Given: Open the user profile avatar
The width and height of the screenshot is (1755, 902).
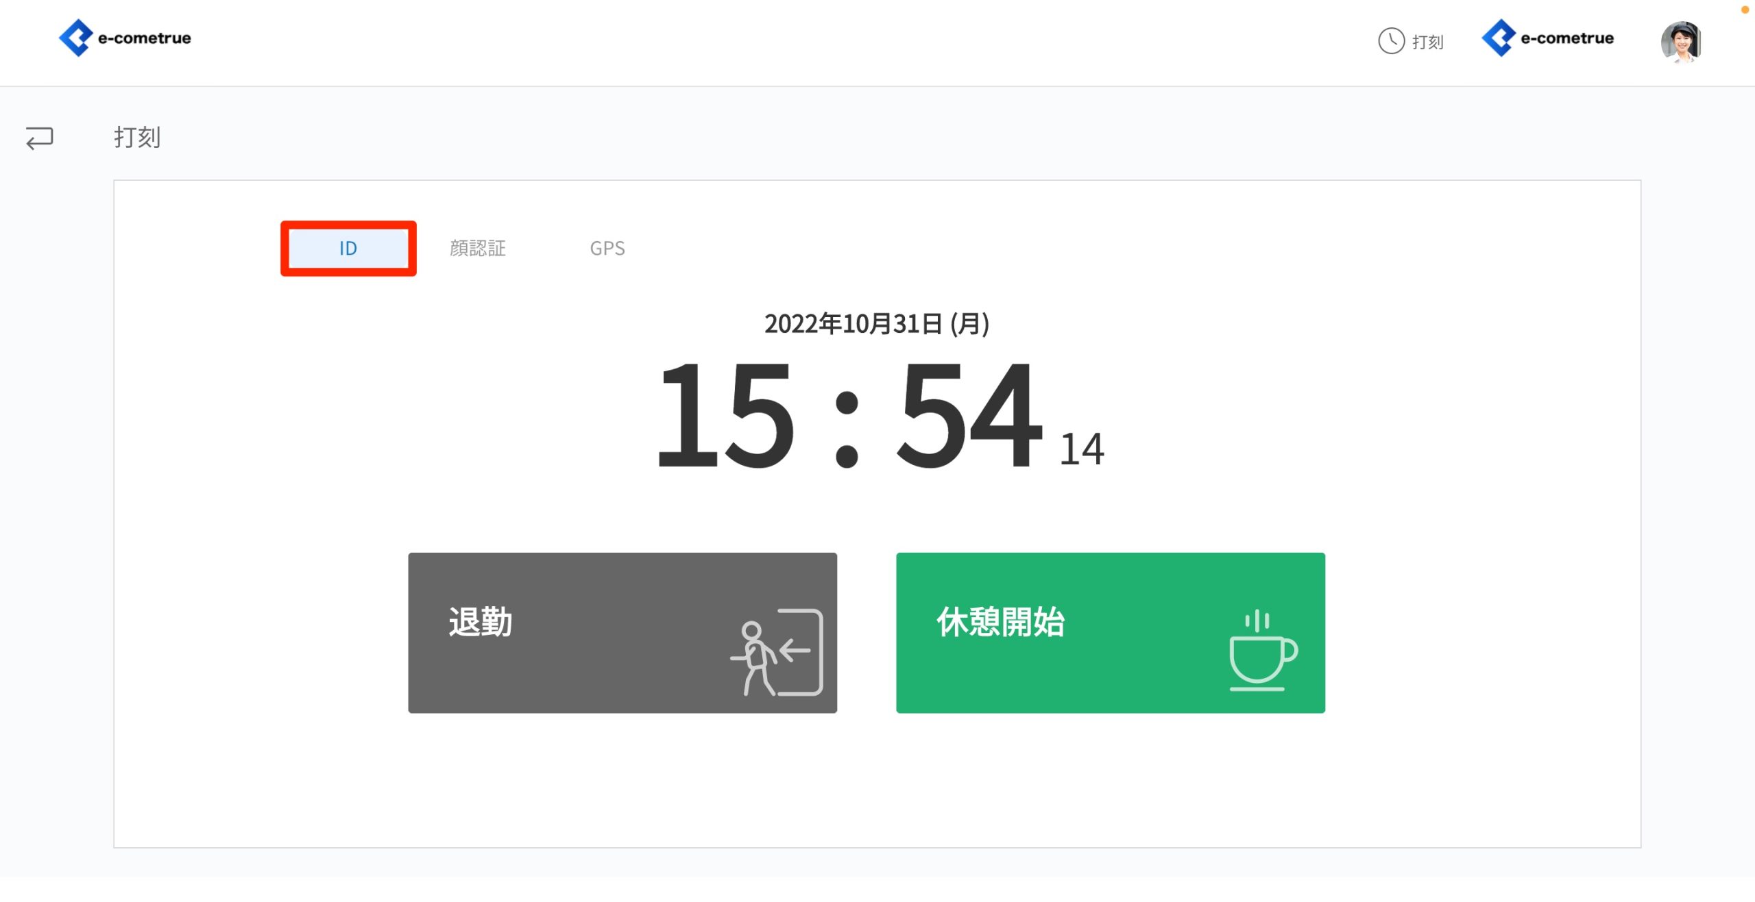Looking at the screenshot, I should [1681, 42].
